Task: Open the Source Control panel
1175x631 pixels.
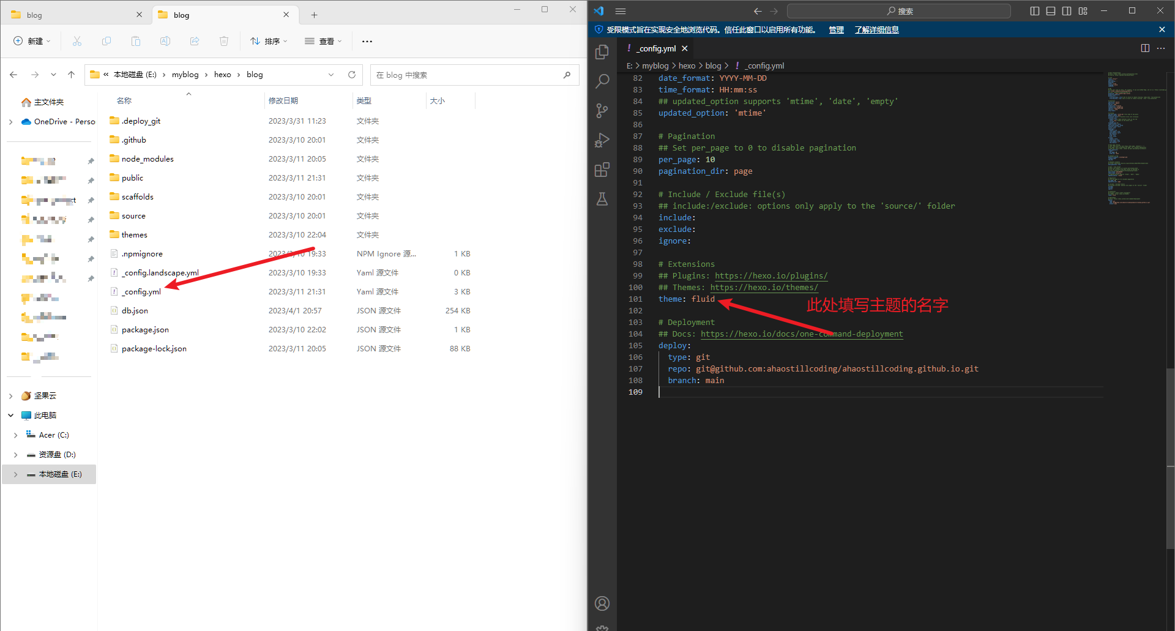Action: pyautogui.click(x=602, y=110)
